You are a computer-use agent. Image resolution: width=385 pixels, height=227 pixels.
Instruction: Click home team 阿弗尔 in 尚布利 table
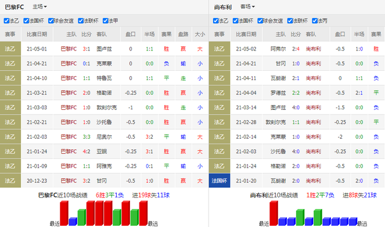(278, 49)
